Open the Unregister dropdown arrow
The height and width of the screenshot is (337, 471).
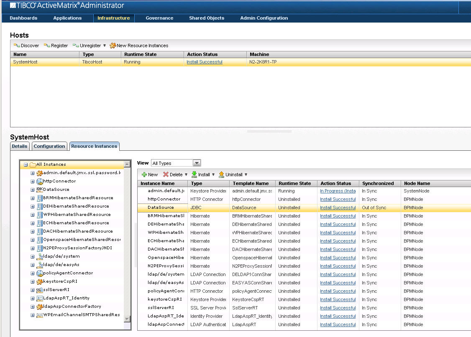[105, 46]
